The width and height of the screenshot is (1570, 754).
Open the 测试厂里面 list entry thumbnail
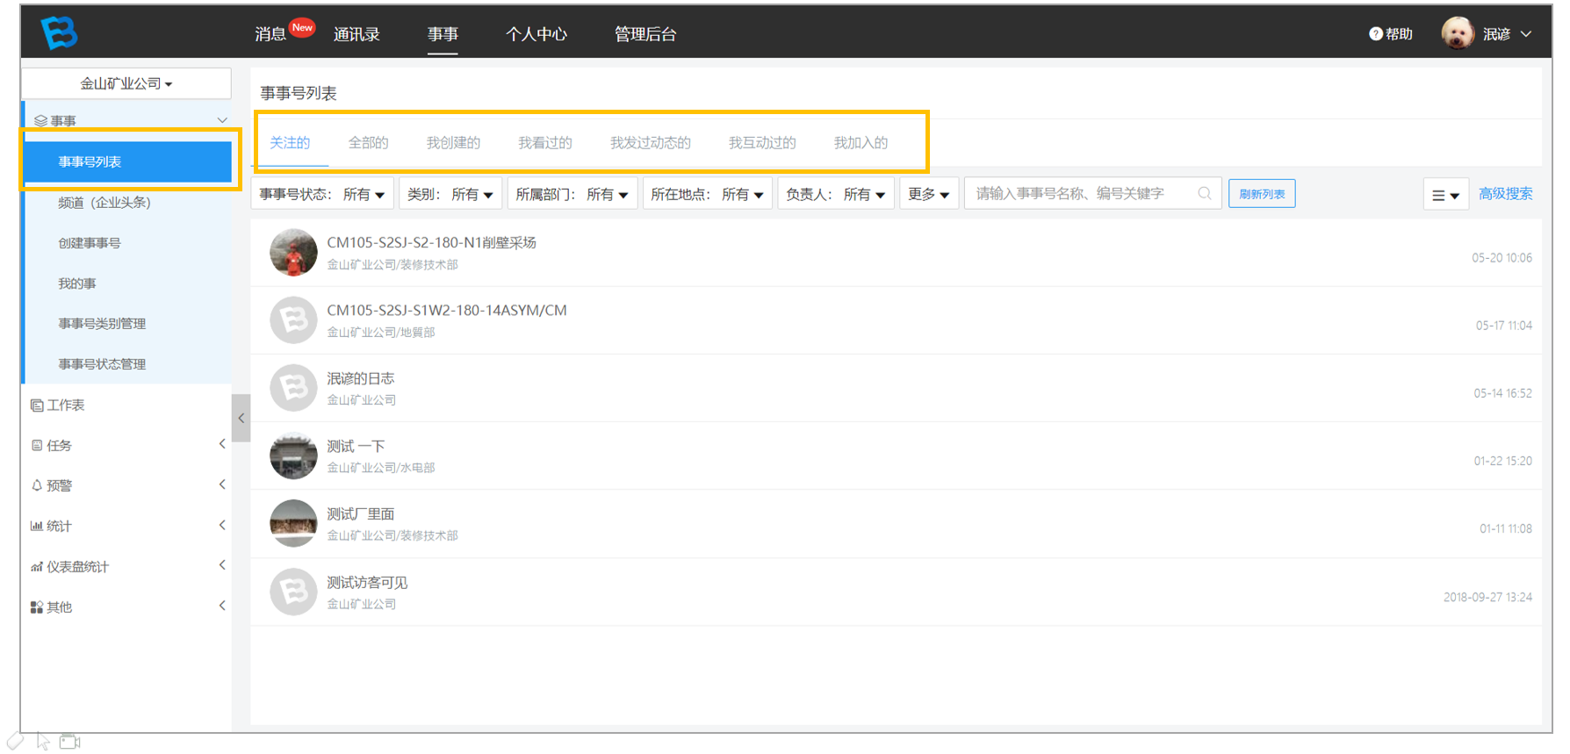pos(293,524)
